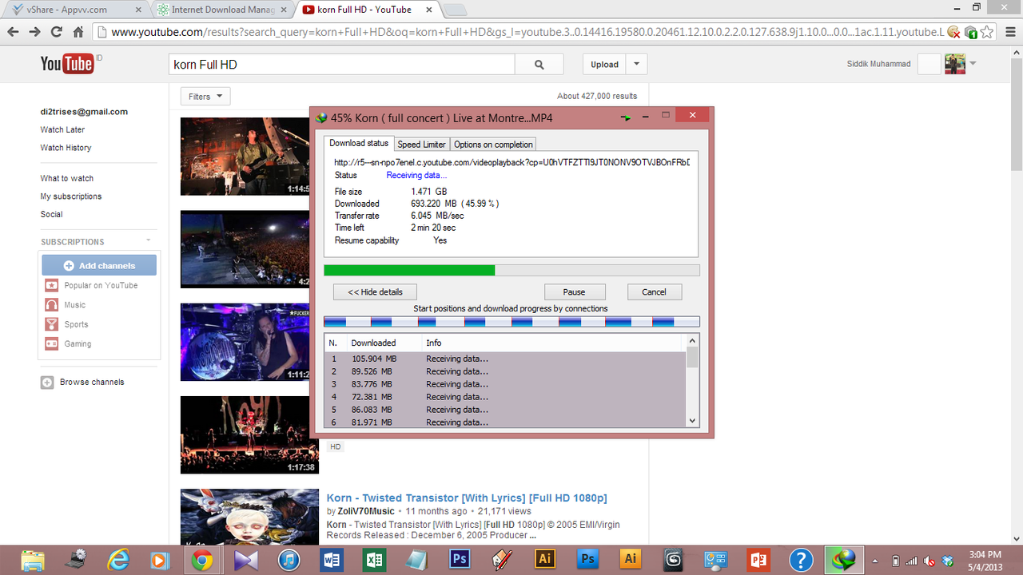Click the green arrow icon in IDM title bar
The width and height of the screenshot is (1023, 575).
tap(626, 117)
